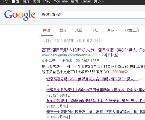
Task: Open the +您 link in top bar
Action: tap(5, 1)
